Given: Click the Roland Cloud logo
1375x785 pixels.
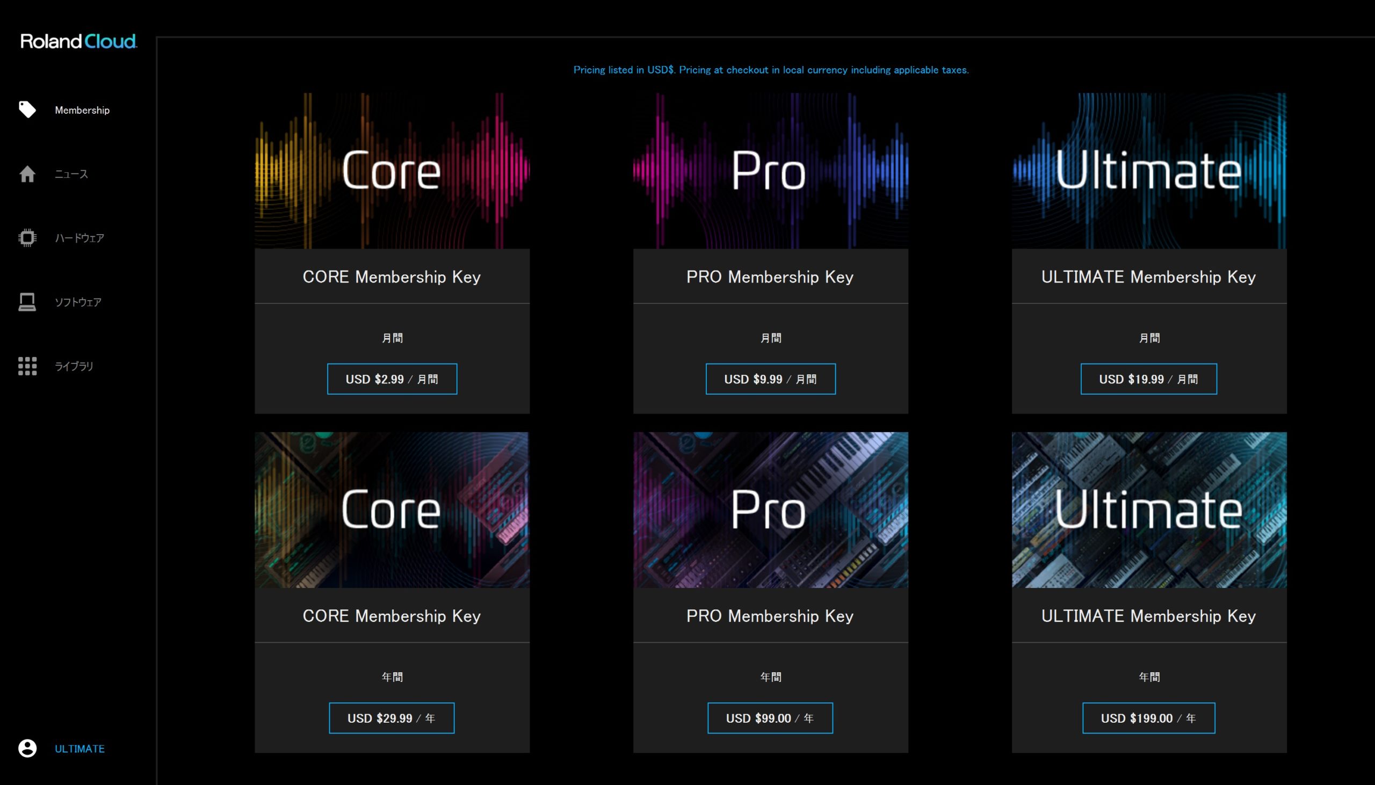Looking at the screenshot, I should pos(79,41).
